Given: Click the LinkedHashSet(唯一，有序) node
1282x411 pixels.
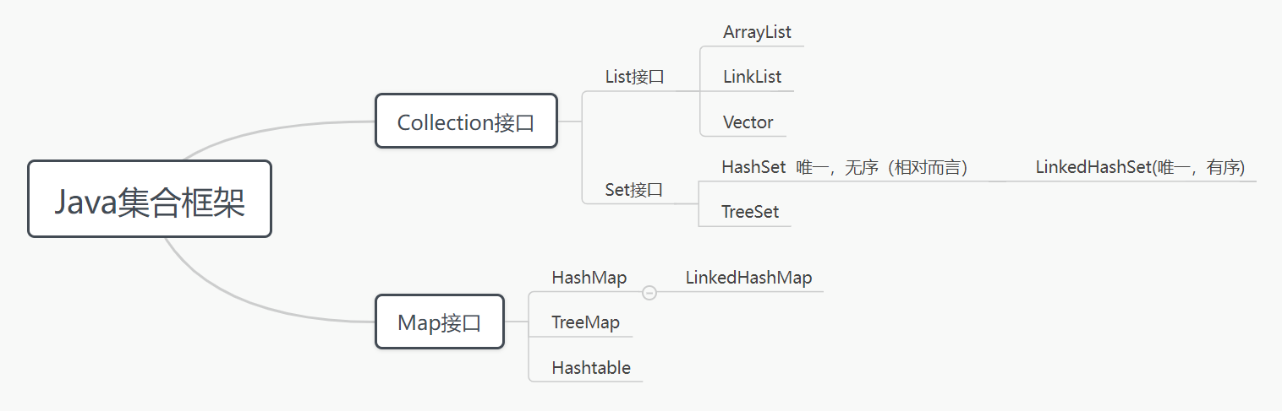Looking at the screenshot, I should [x=1140, y=167].
